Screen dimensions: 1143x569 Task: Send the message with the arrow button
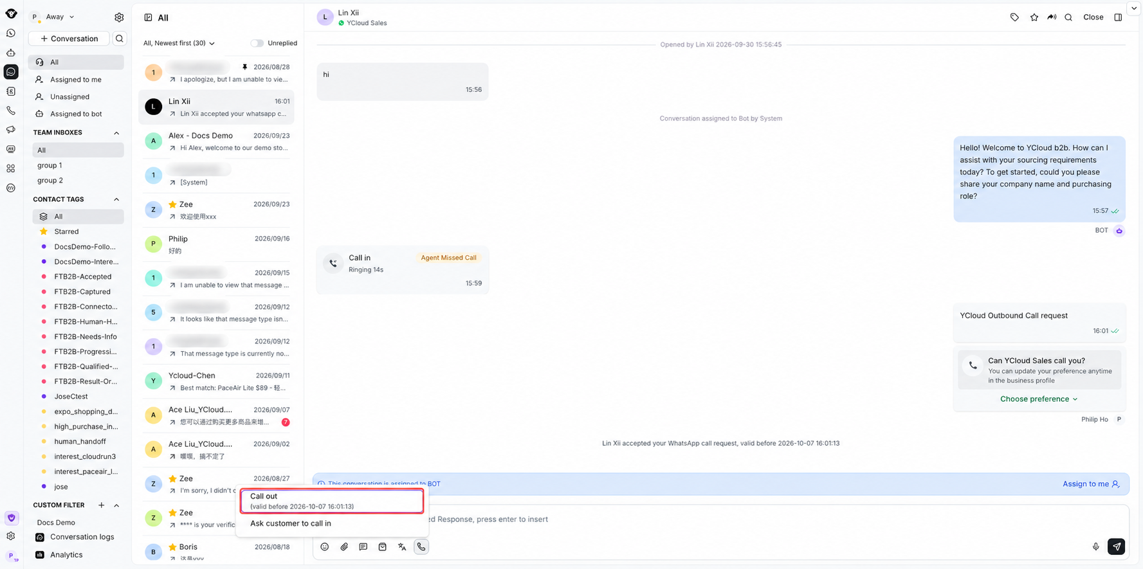pyautogui.click(x=1117, y=546)
